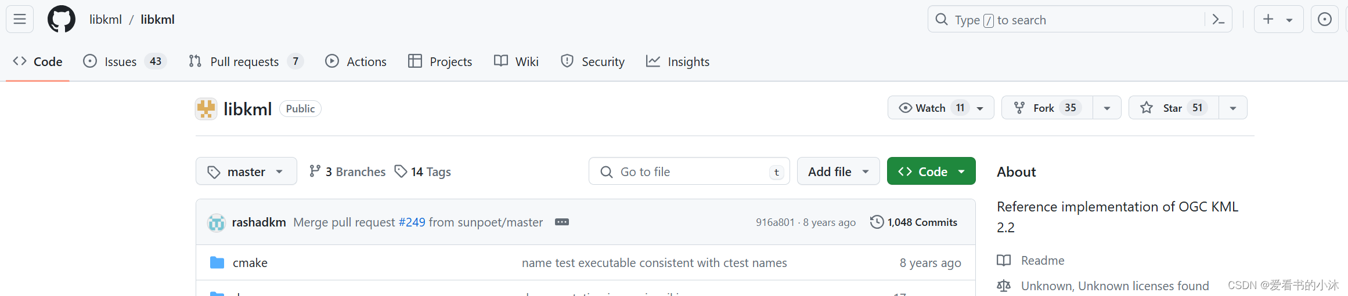Open the command palette icon
Screen dimensions: 1348x296
1219,20
